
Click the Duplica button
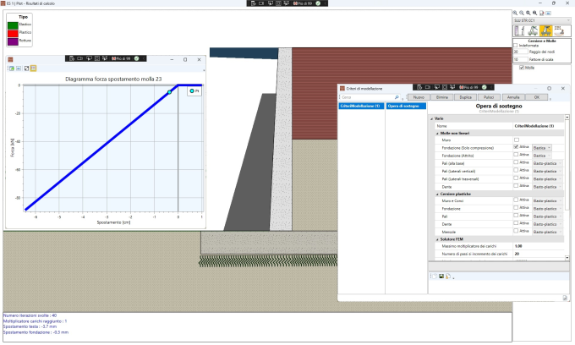[x=465, y=97]
